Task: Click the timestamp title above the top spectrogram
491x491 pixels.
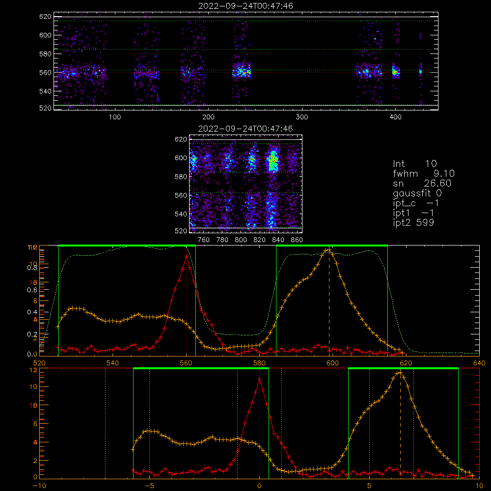Action: tap(246, 6)
